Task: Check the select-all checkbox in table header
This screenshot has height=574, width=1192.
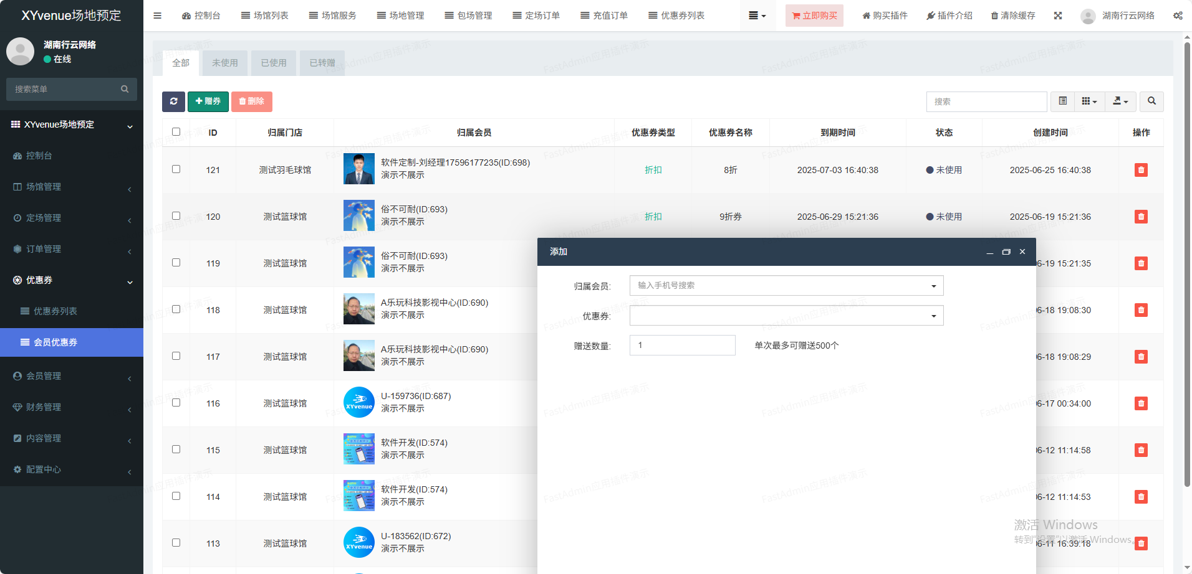Action: pyautogui.click(x=176, y=132)
